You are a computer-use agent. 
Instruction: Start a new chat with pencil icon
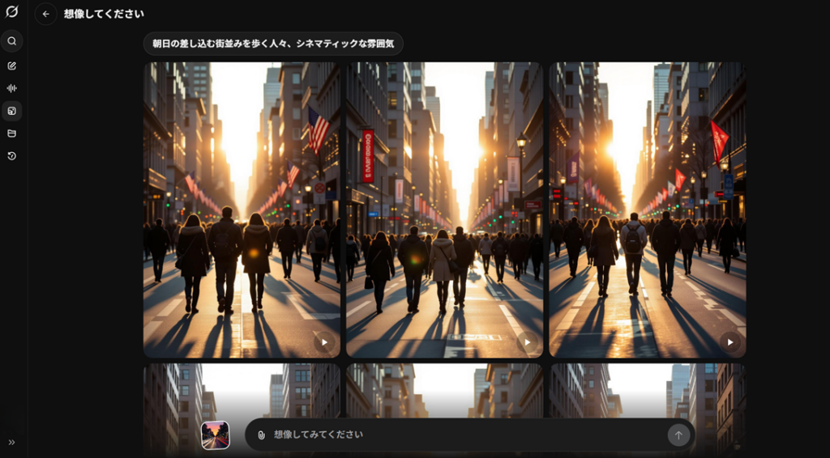click(11, 66)
